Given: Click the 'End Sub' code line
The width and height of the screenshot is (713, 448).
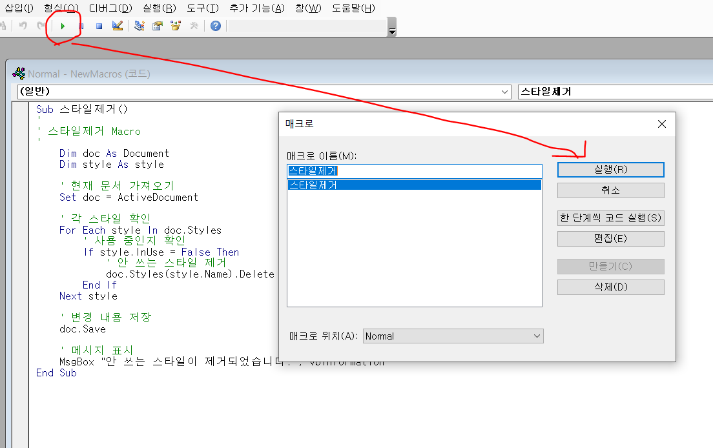Looking at the screenshot, I should pyautogui.click(x=56, y=373).
